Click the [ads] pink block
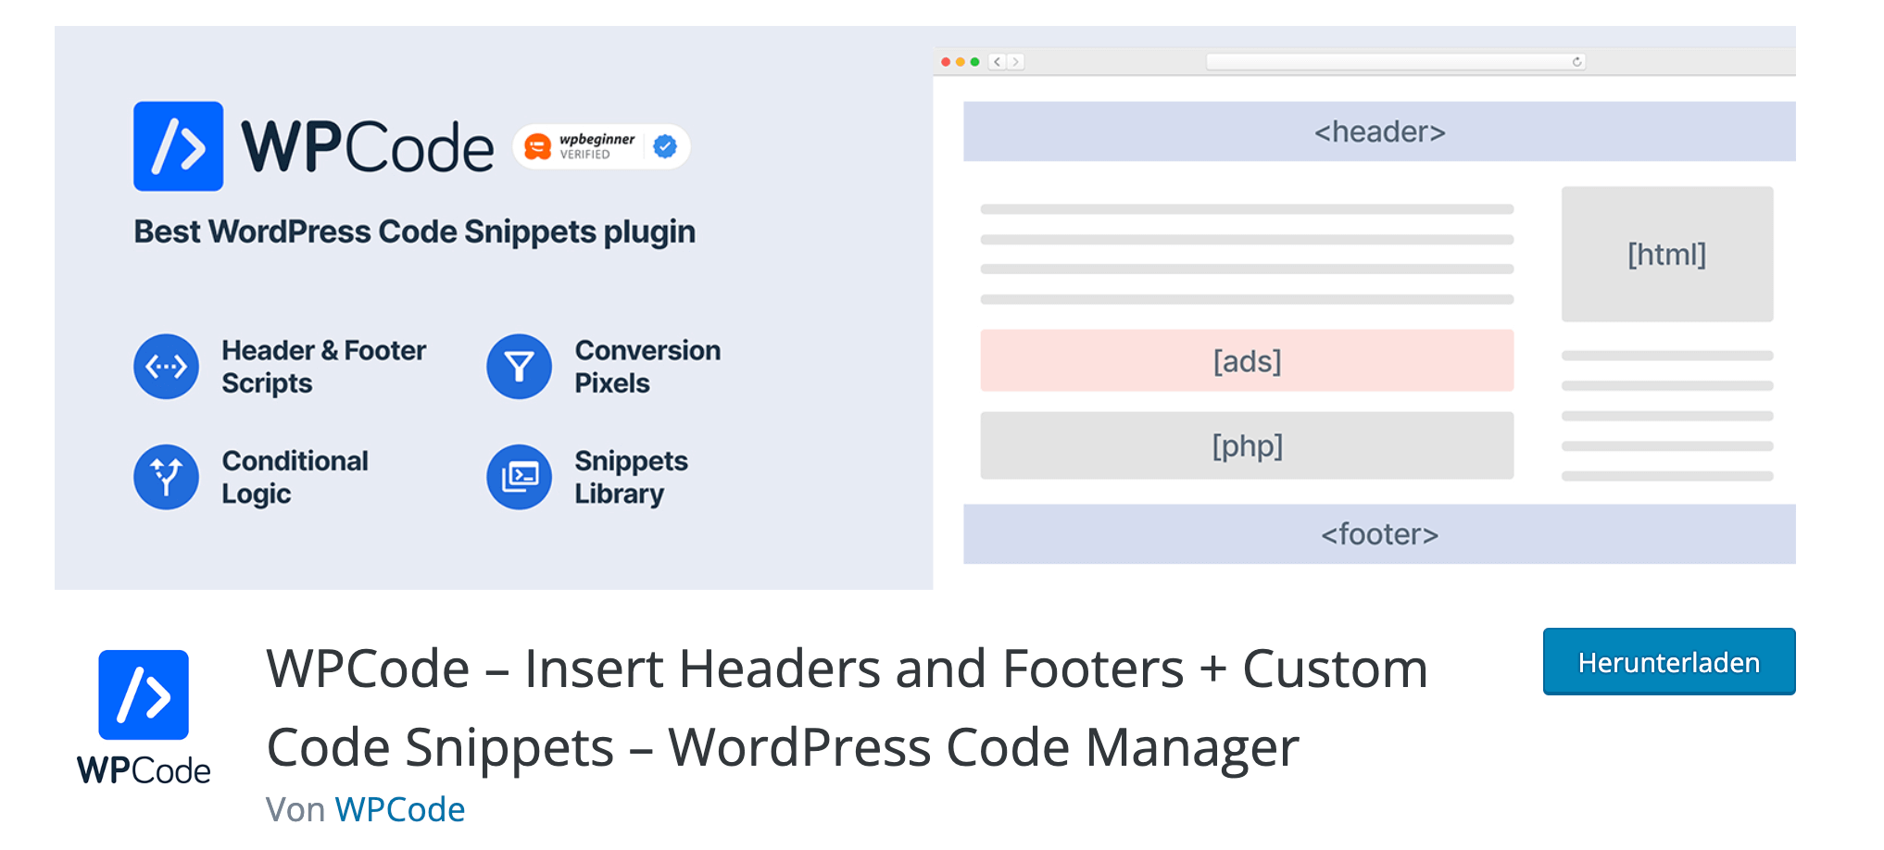 [1247, 360]
